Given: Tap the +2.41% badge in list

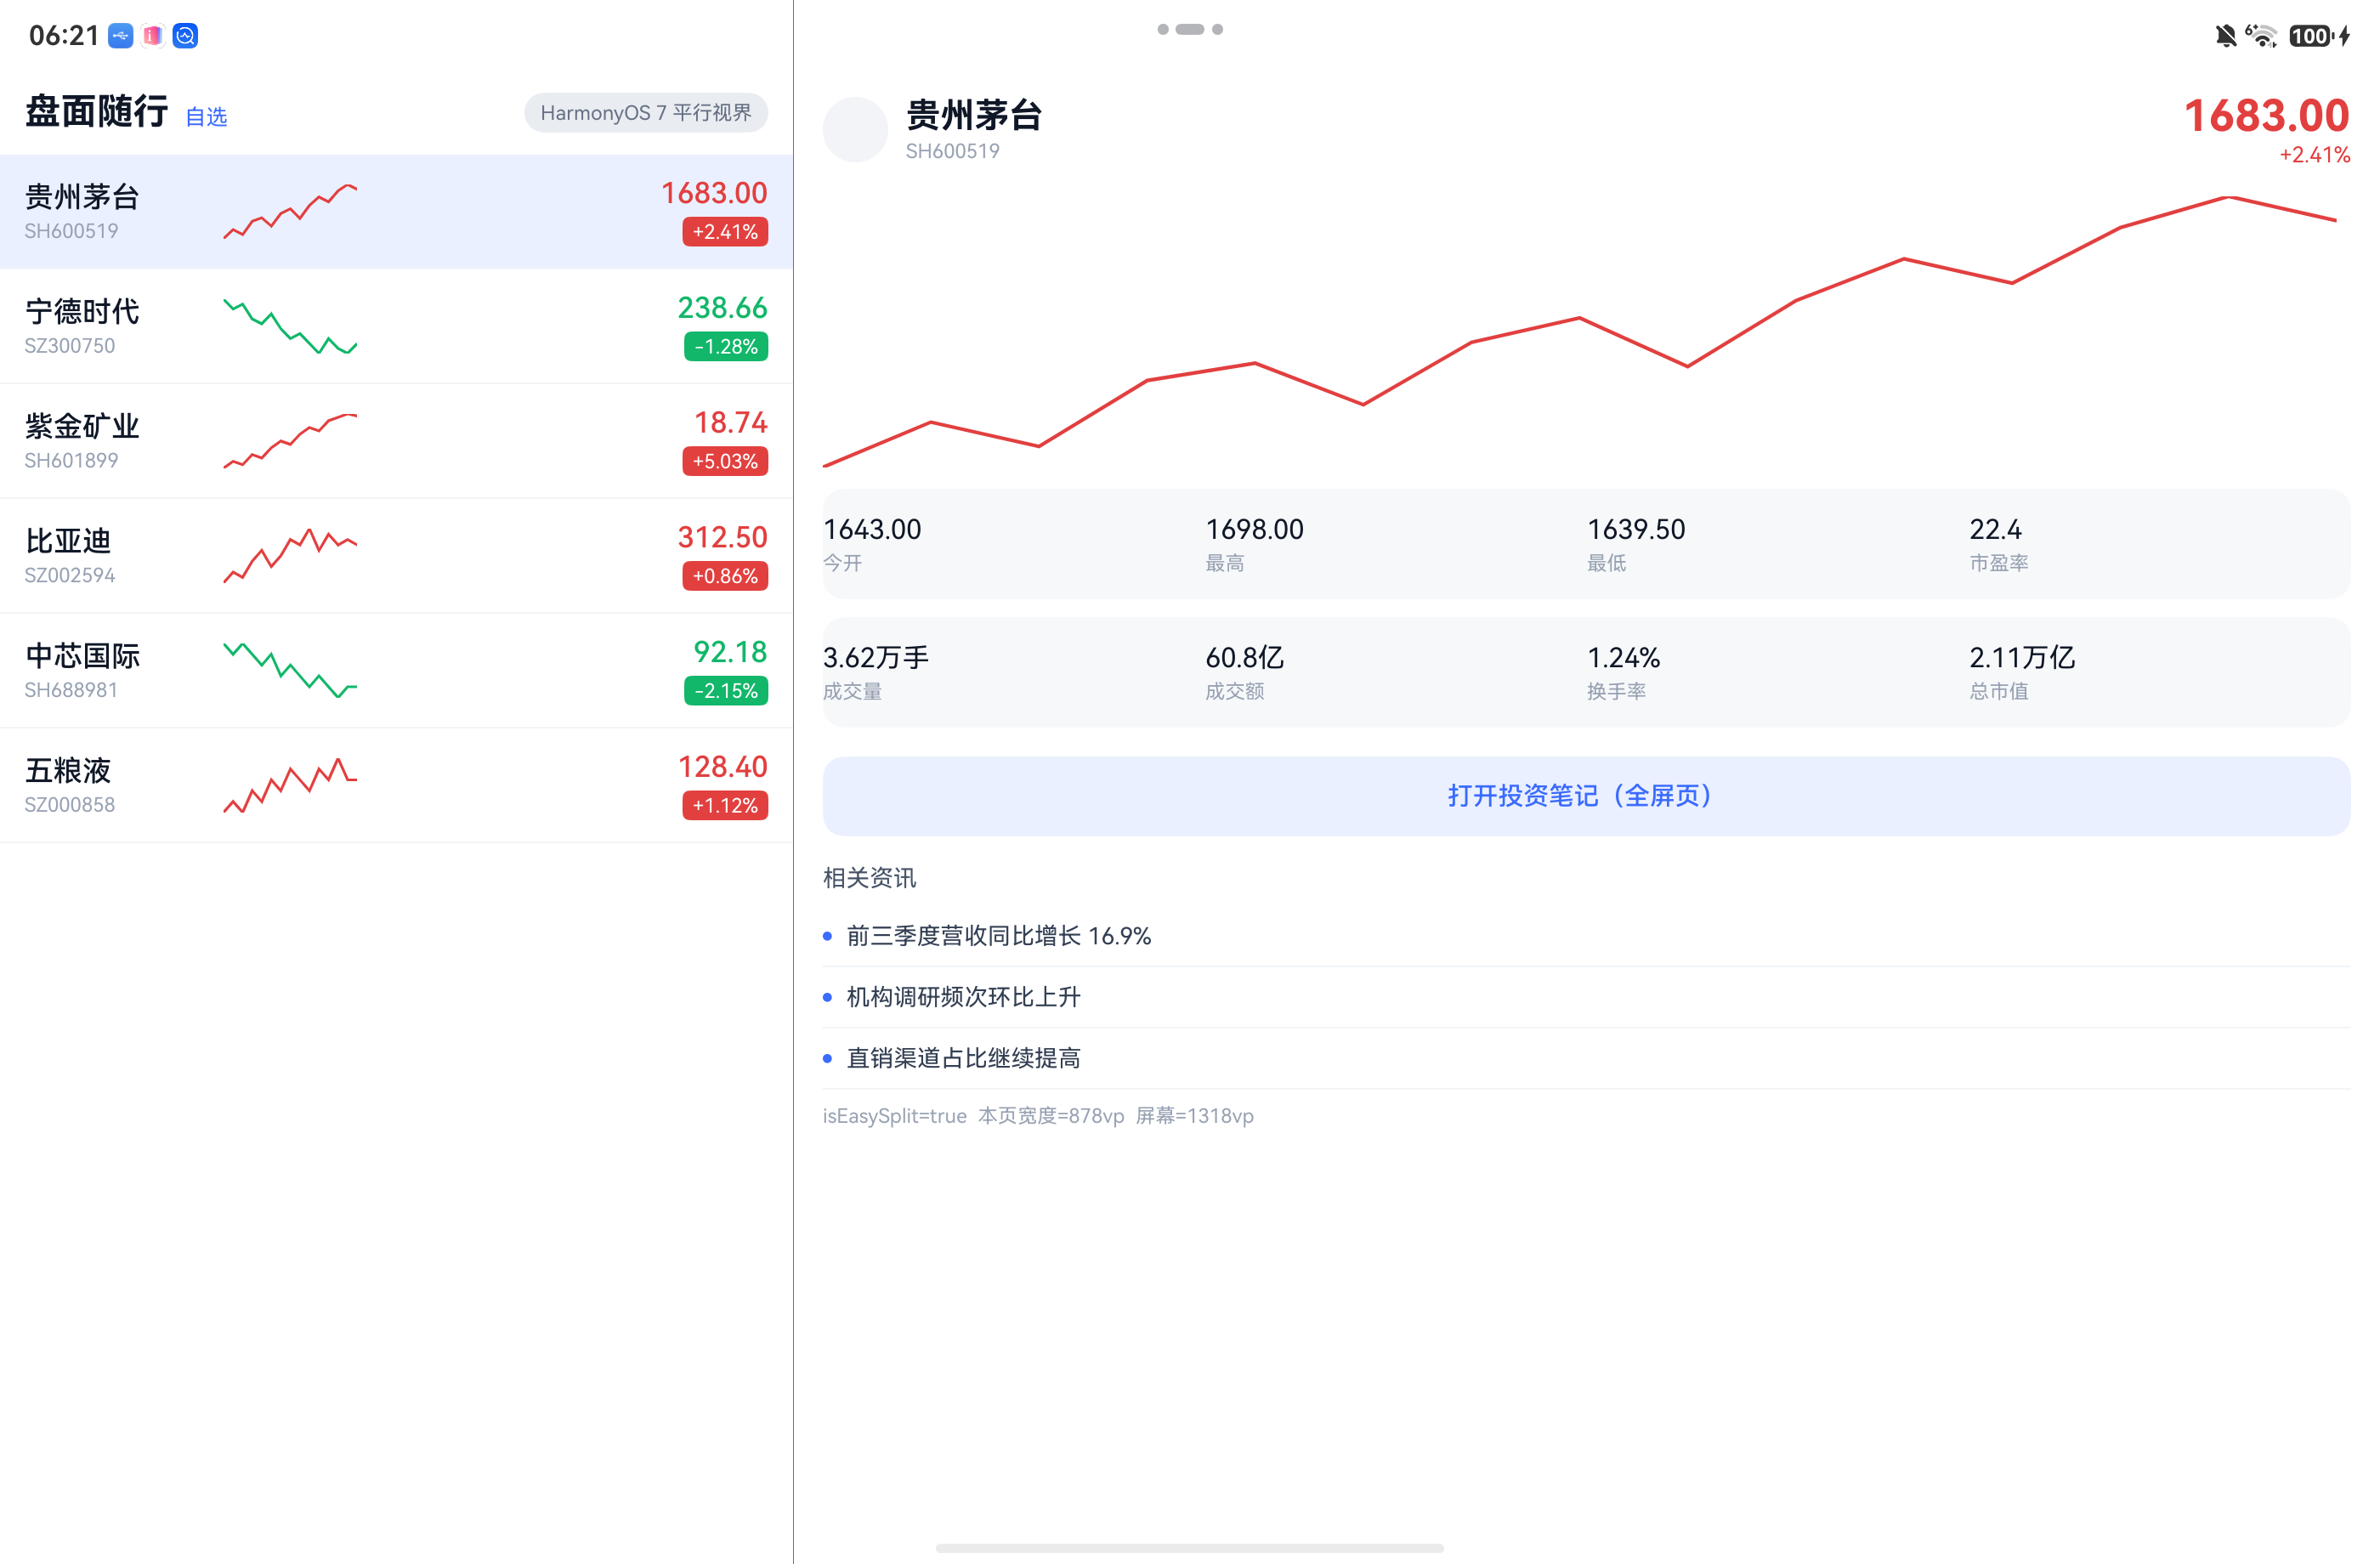Looking at the screenshot, I should point(725,232).
